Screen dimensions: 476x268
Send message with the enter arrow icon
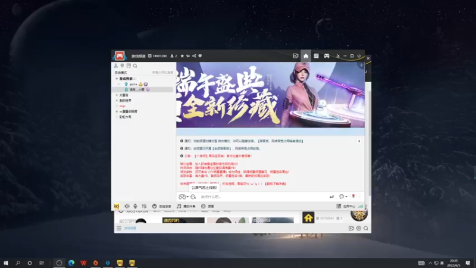[x=331, y=197]
